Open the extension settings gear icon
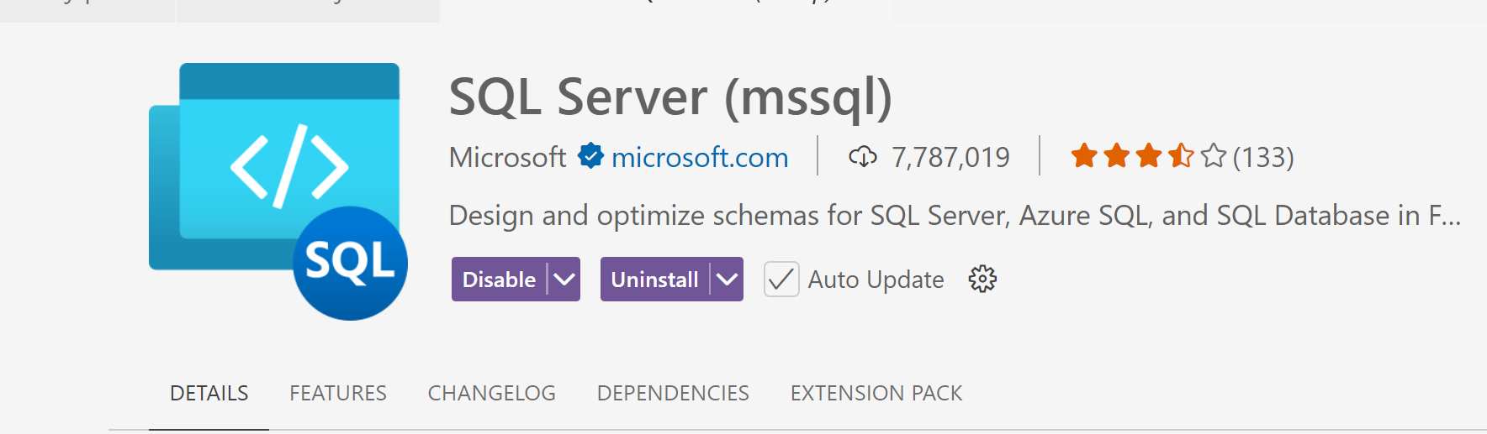This screenshot has height=434, width=1487. click(982, 279)
